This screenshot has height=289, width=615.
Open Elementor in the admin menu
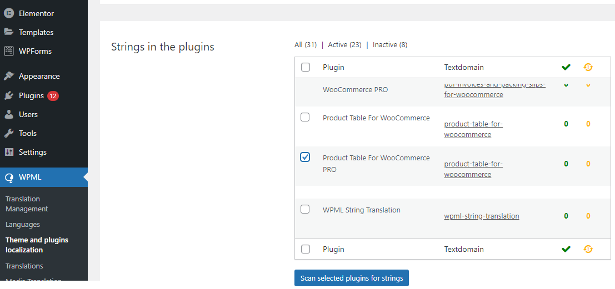click(36, 13)
